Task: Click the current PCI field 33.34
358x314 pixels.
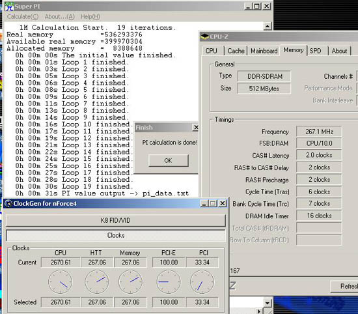Action: tap(202, 263)
